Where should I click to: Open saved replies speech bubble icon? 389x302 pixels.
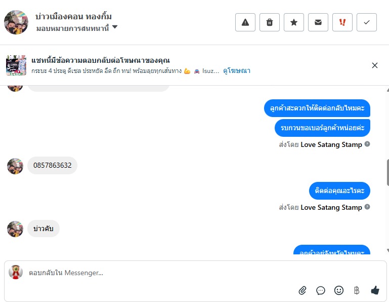click(321, 290)
